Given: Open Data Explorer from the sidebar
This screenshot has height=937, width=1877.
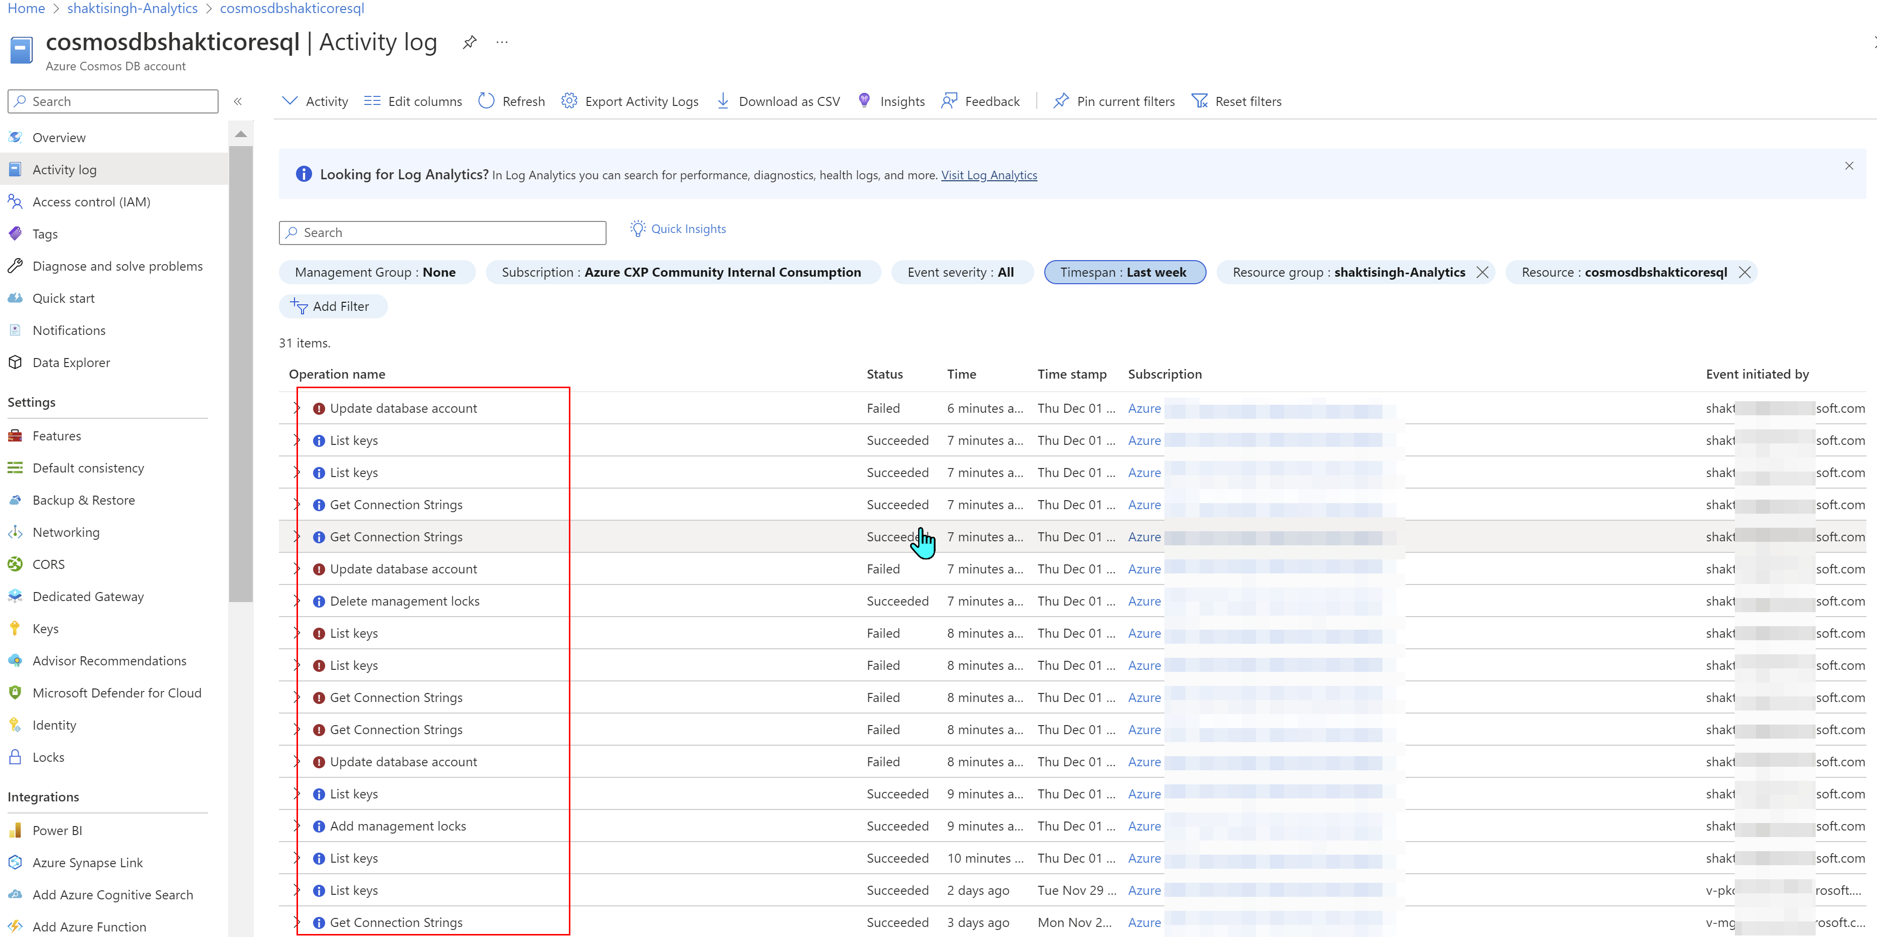Looking at the screenshot, I should 71,362.
